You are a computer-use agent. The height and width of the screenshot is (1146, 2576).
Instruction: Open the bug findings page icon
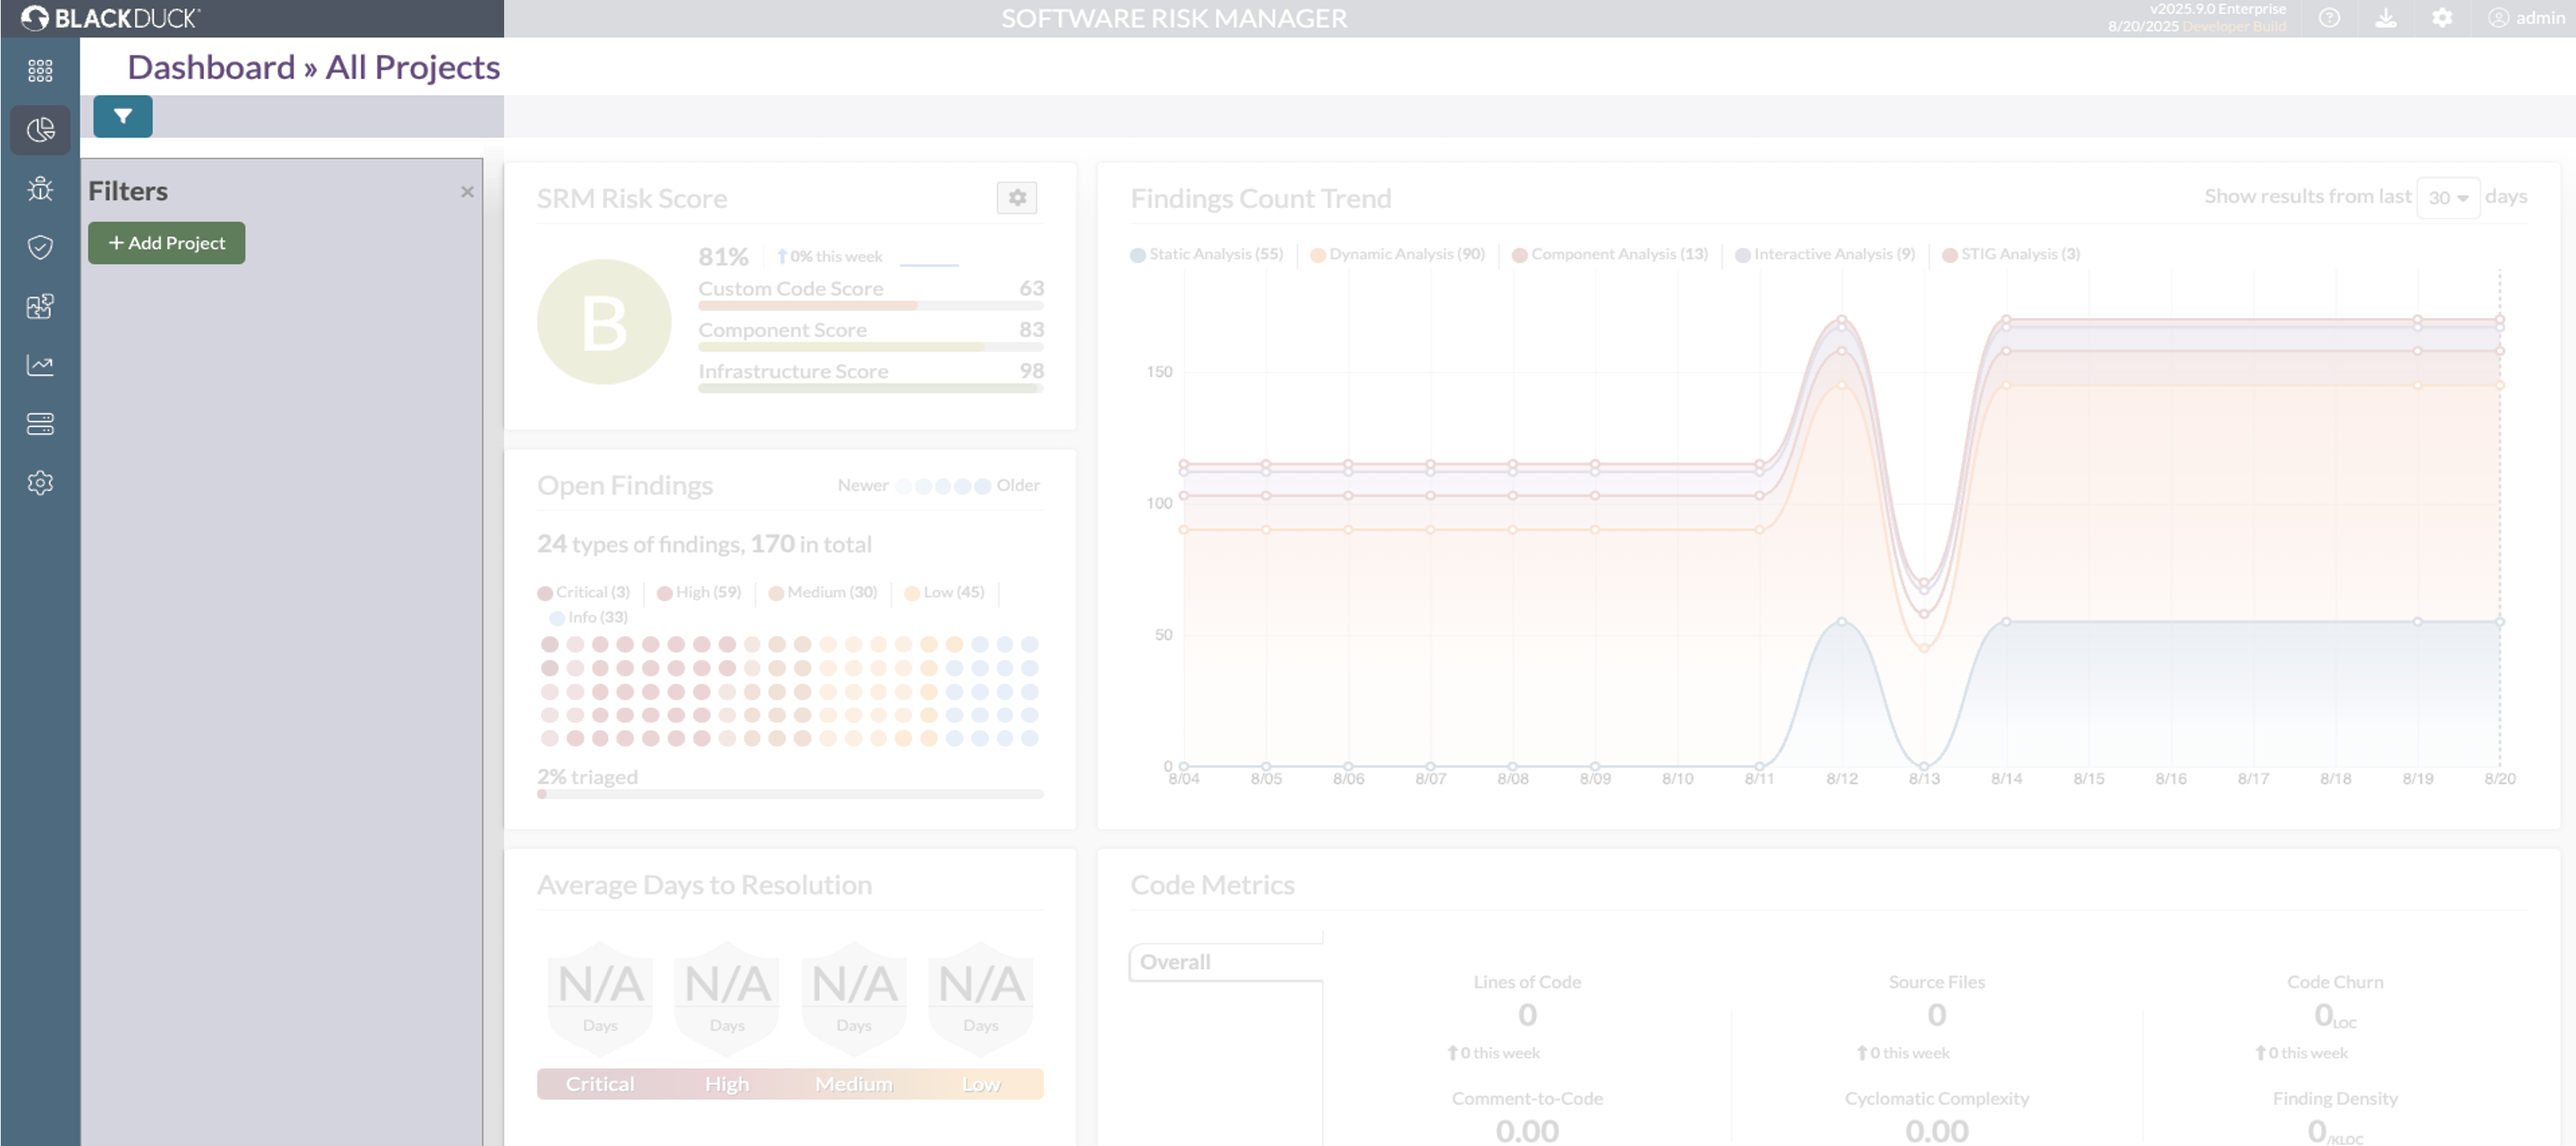[40, 188]
